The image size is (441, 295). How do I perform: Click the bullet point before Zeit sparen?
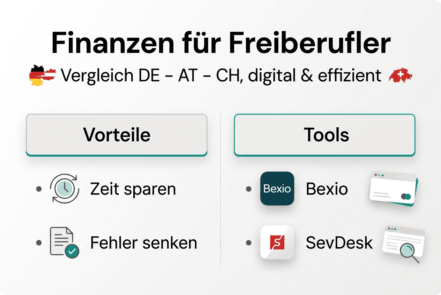[39, 189]
